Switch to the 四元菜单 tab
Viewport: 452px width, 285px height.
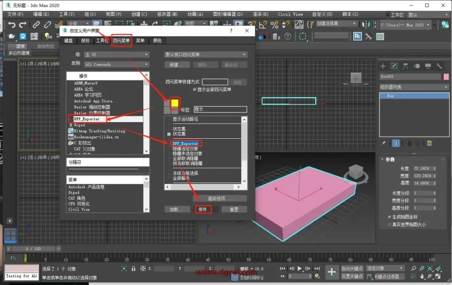[x=121, y=41]
